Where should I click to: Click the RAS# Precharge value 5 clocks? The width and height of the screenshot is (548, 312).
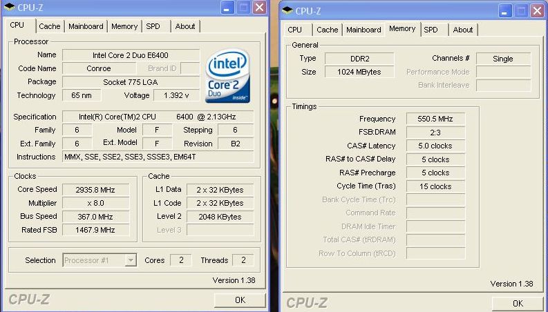[435, 173]
